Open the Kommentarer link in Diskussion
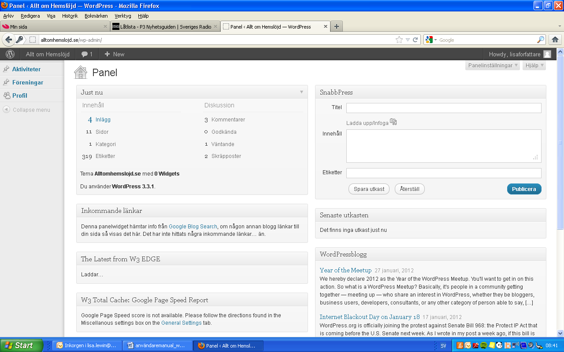The height and width of the screenshot is (352, 564). (228, 120)
